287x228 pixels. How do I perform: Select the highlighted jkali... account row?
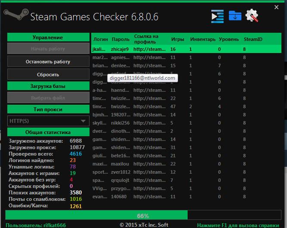186,49
